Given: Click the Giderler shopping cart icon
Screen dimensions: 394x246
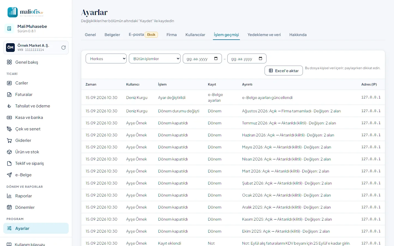Looking at the screenshot, I should tap(9, 140).
